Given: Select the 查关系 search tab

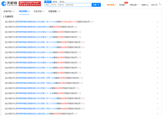Looking at the screenshot, I should tap(62, 2).
